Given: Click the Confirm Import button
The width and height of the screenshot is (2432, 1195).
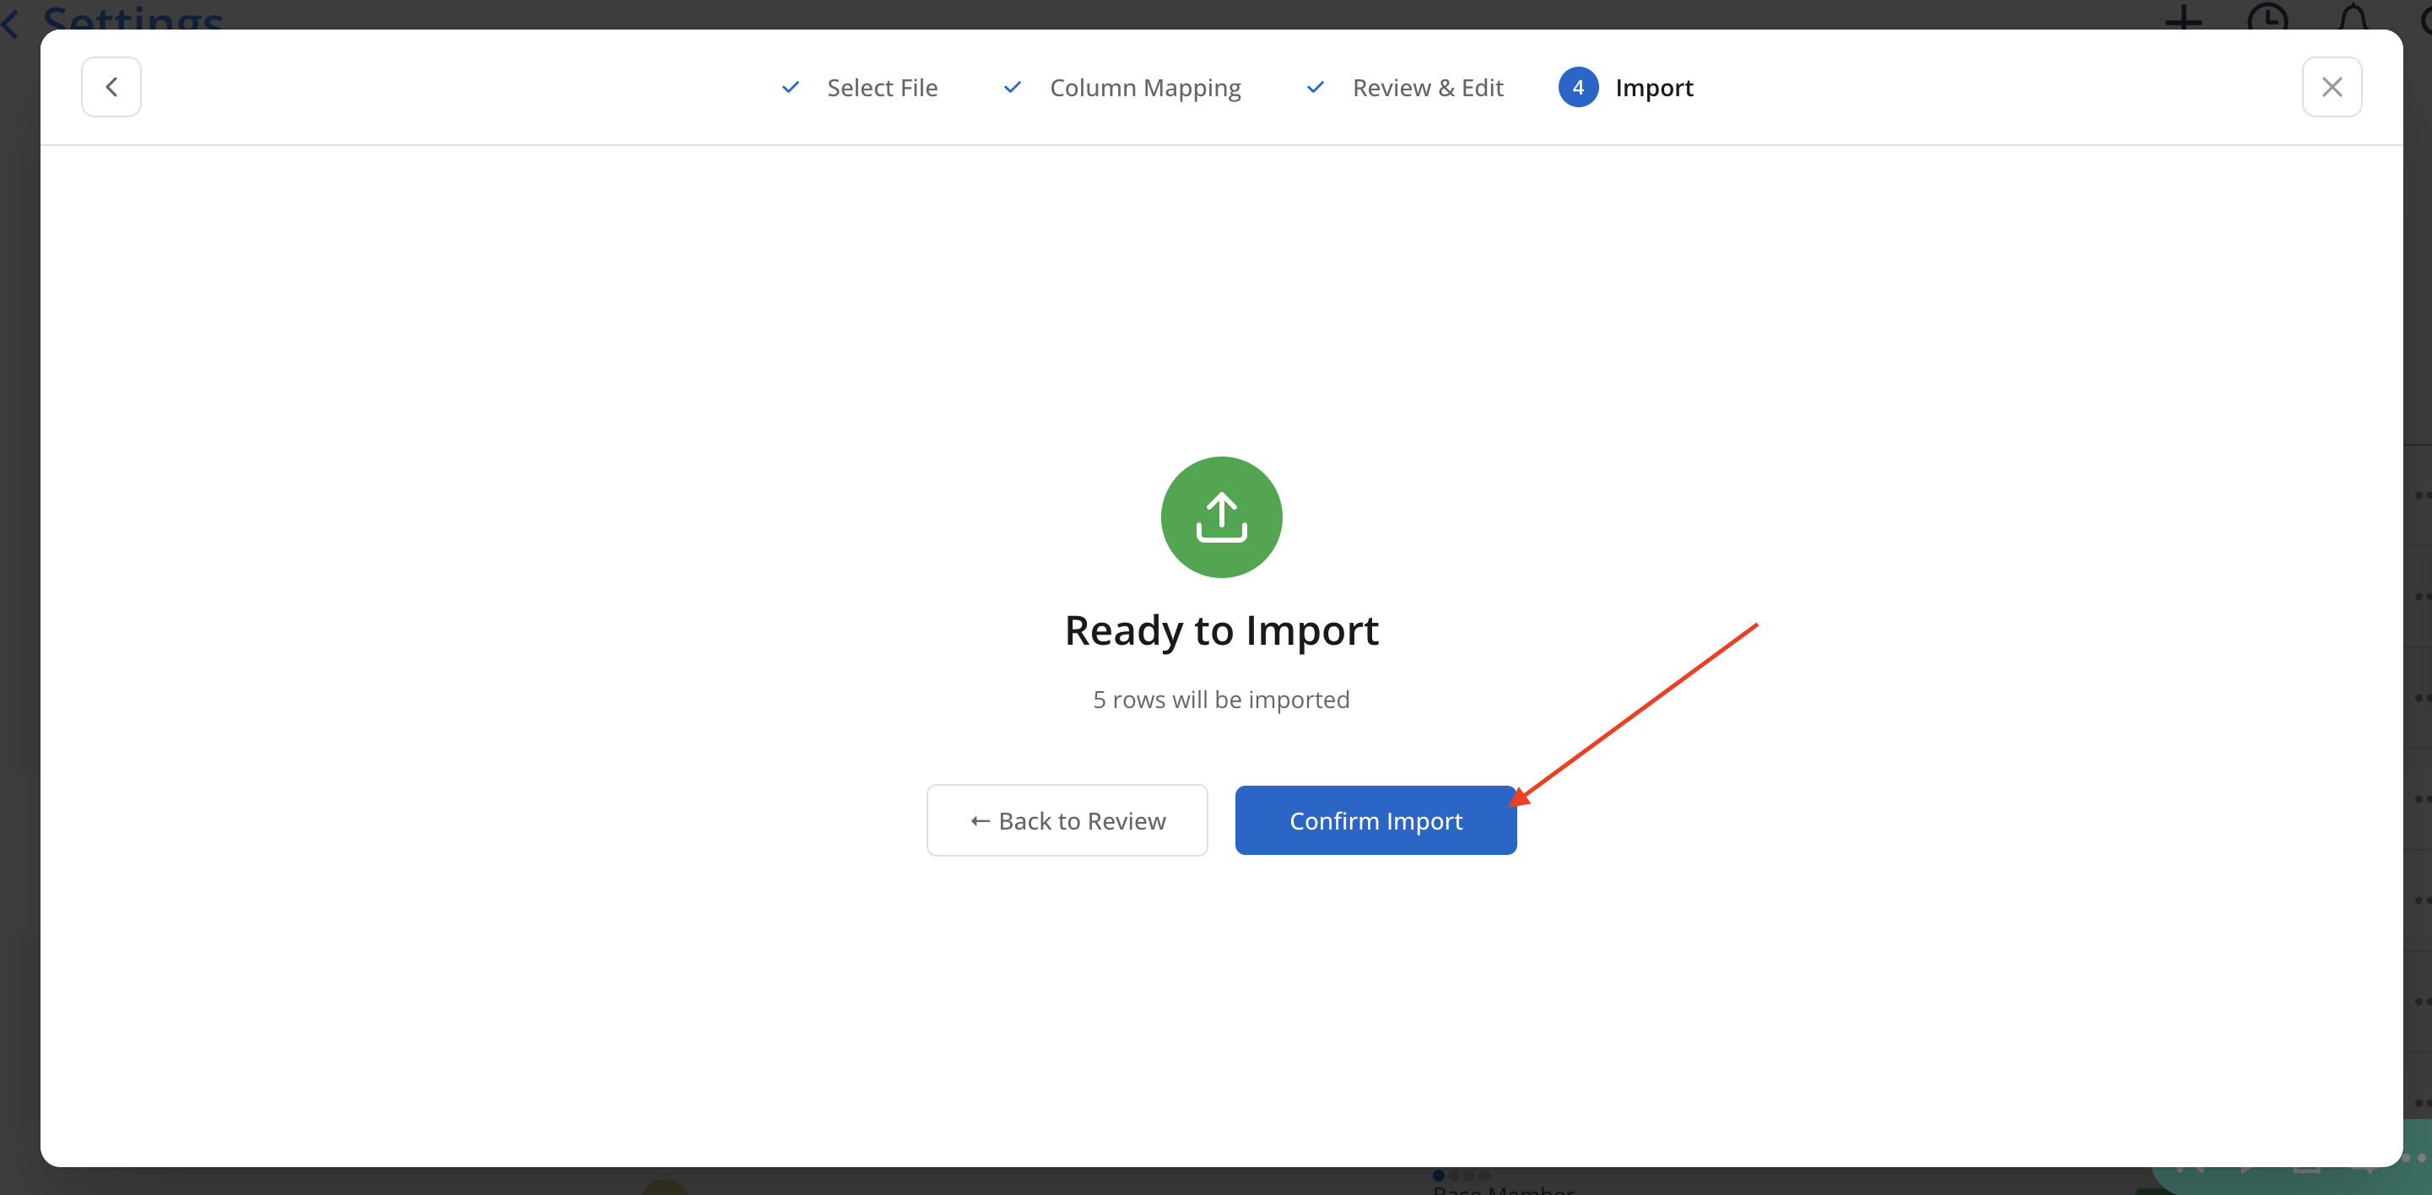Looking at the screenshot, I should [x=1375, y=820].
